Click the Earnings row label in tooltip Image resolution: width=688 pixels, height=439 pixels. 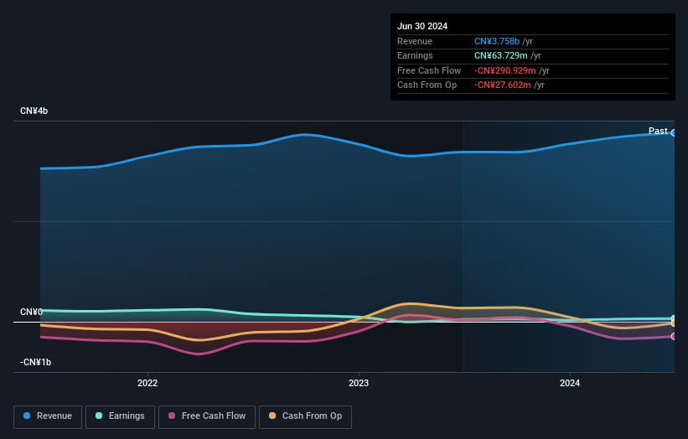[415, 55]
